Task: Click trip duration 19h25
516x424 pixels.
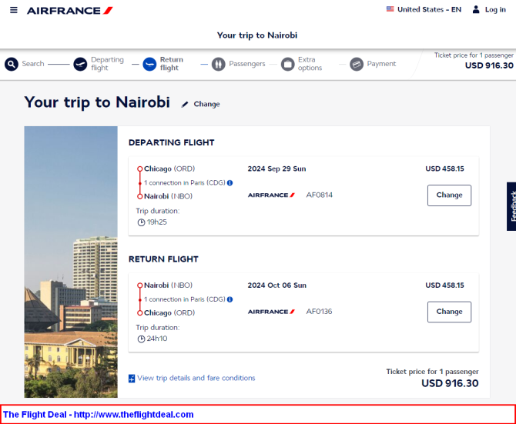Action: 157,222
